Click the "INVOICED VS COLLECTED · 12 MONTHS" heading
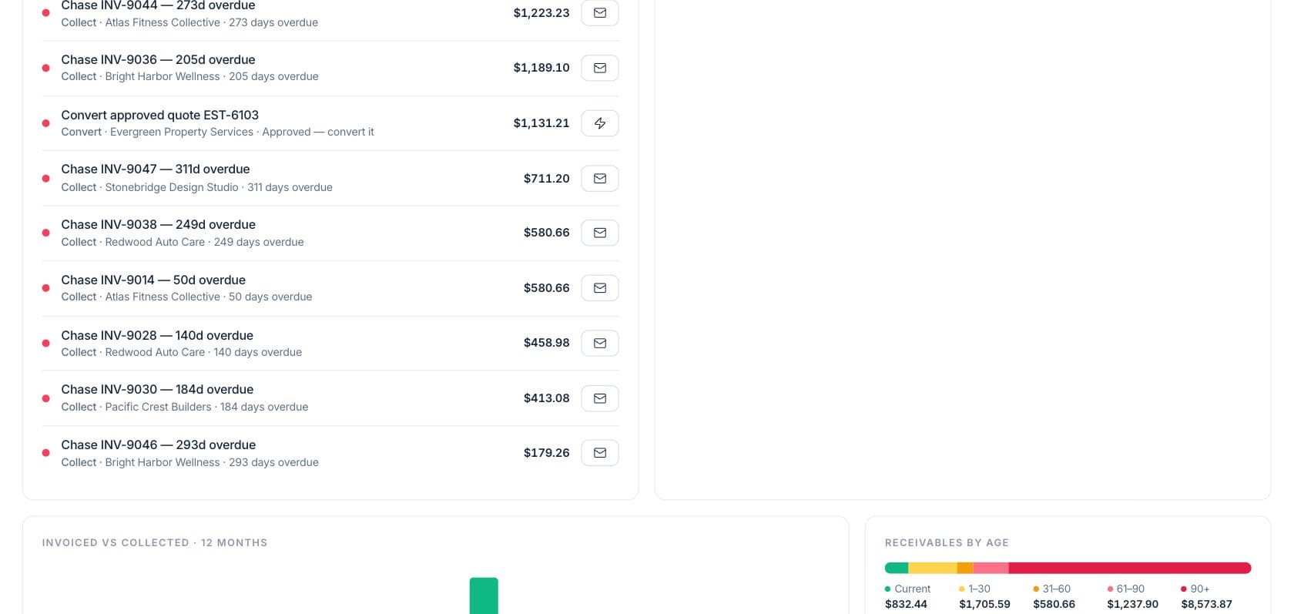This screenshot has height=614, width=1294. click(155, 542)
